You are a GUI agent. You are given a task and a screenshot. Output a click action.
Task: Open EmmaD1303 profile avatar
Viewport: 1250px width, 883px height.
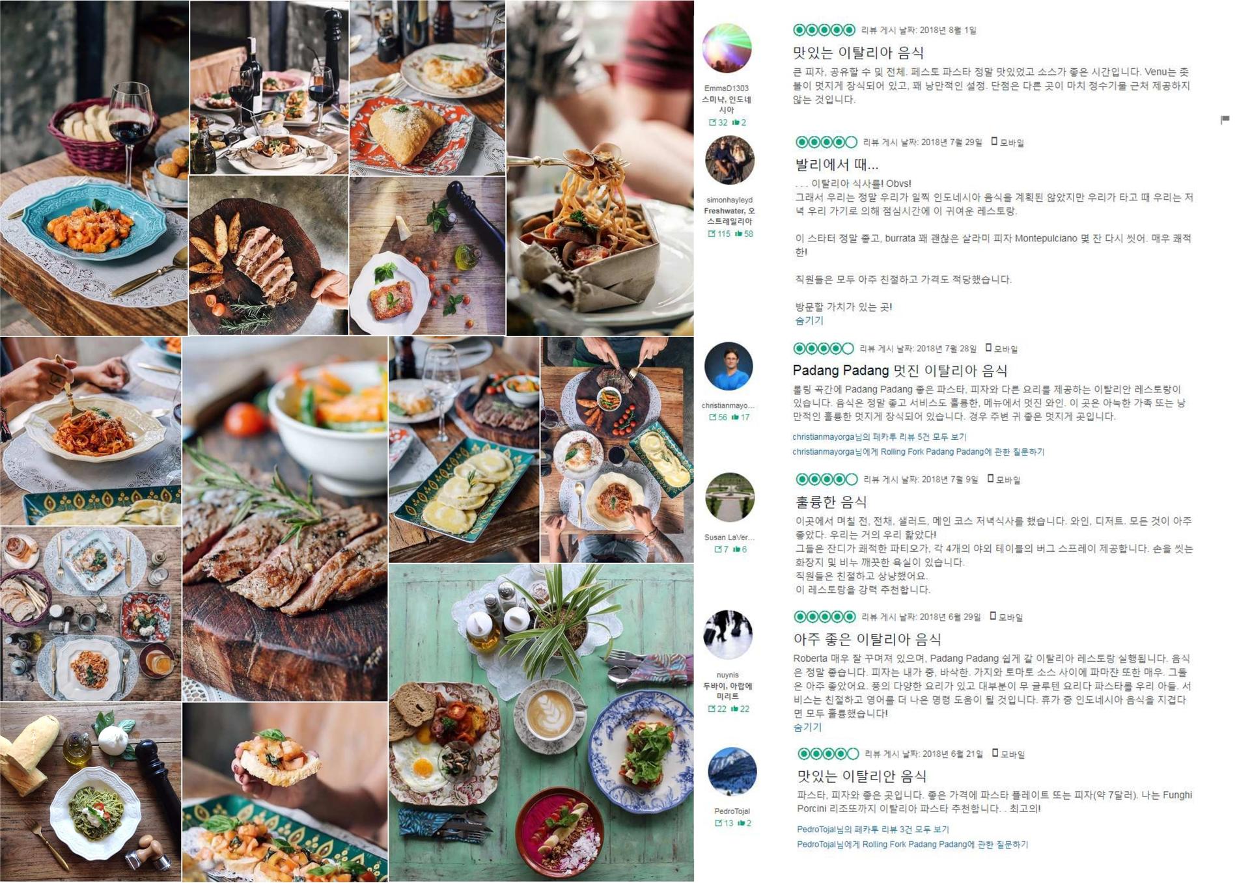pyautogui.click(x=727, y=49)
